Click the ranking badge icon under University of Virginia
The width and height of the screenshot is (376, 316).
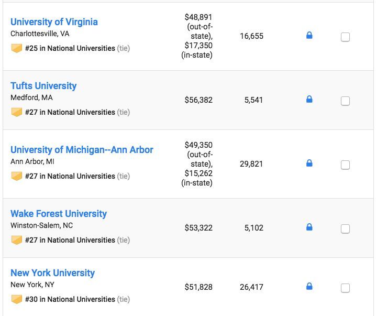point(17,48)
